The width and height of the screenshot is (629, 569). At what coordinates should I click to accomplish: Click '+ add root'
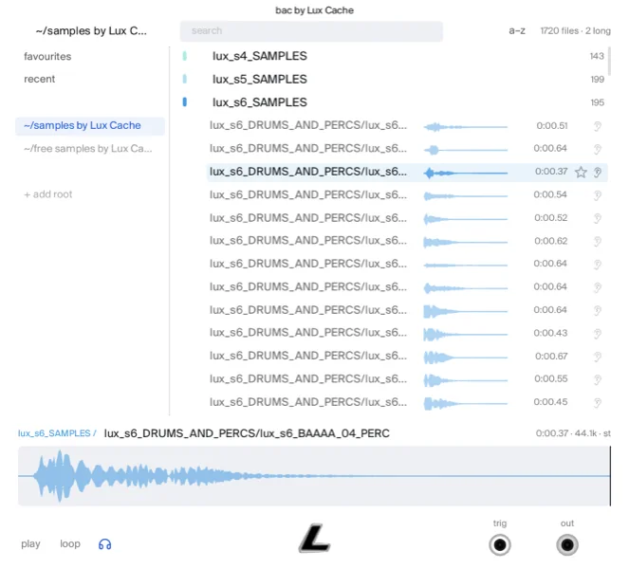(48, 194)
